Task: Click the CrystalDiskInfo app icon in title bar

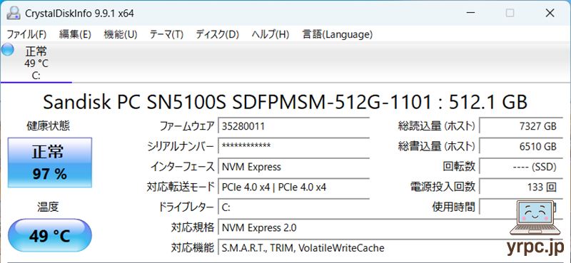Action: [x=14, y=13]
